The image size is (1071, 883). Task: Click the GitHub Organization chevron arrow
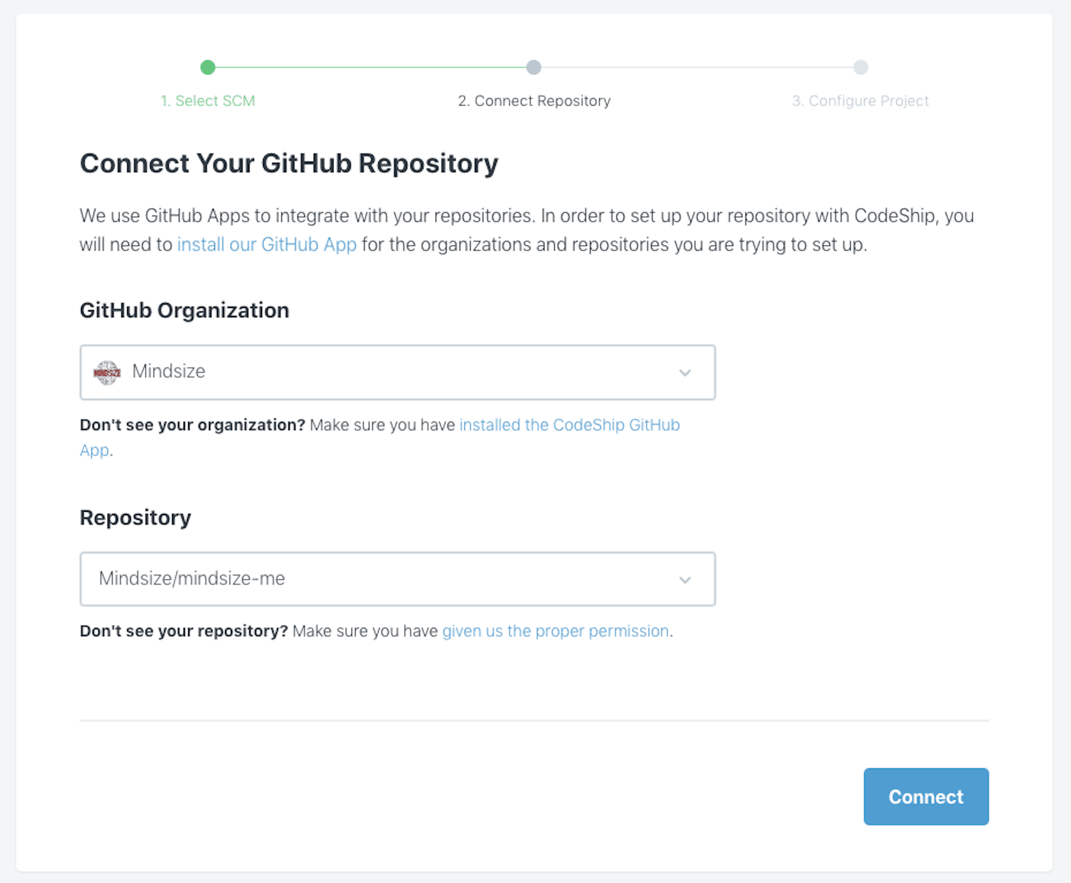point(685,373)
